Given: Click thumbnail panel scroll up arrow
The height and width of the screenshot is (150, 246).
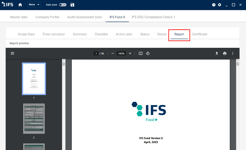Looking at the screenshot, I should [64, 61].
